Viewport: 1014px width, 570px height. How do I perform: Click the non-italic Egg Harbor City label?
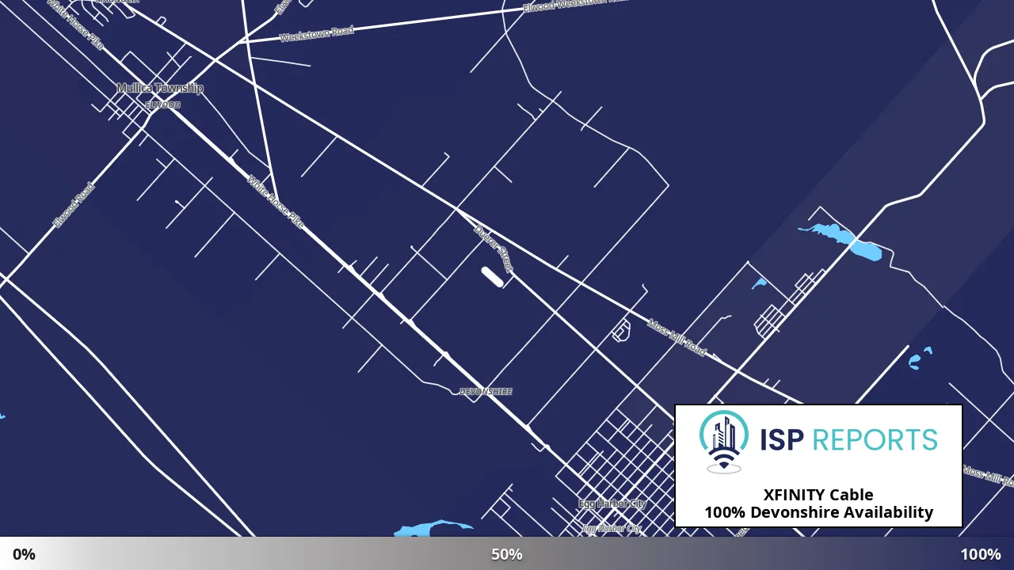pyautogui.click(x=612, y=503)
